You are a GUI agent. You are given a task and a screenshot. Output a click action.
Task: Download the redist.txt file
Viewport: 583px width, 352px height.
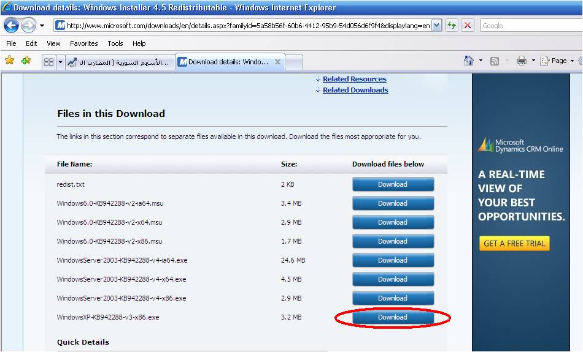(393, 184)
